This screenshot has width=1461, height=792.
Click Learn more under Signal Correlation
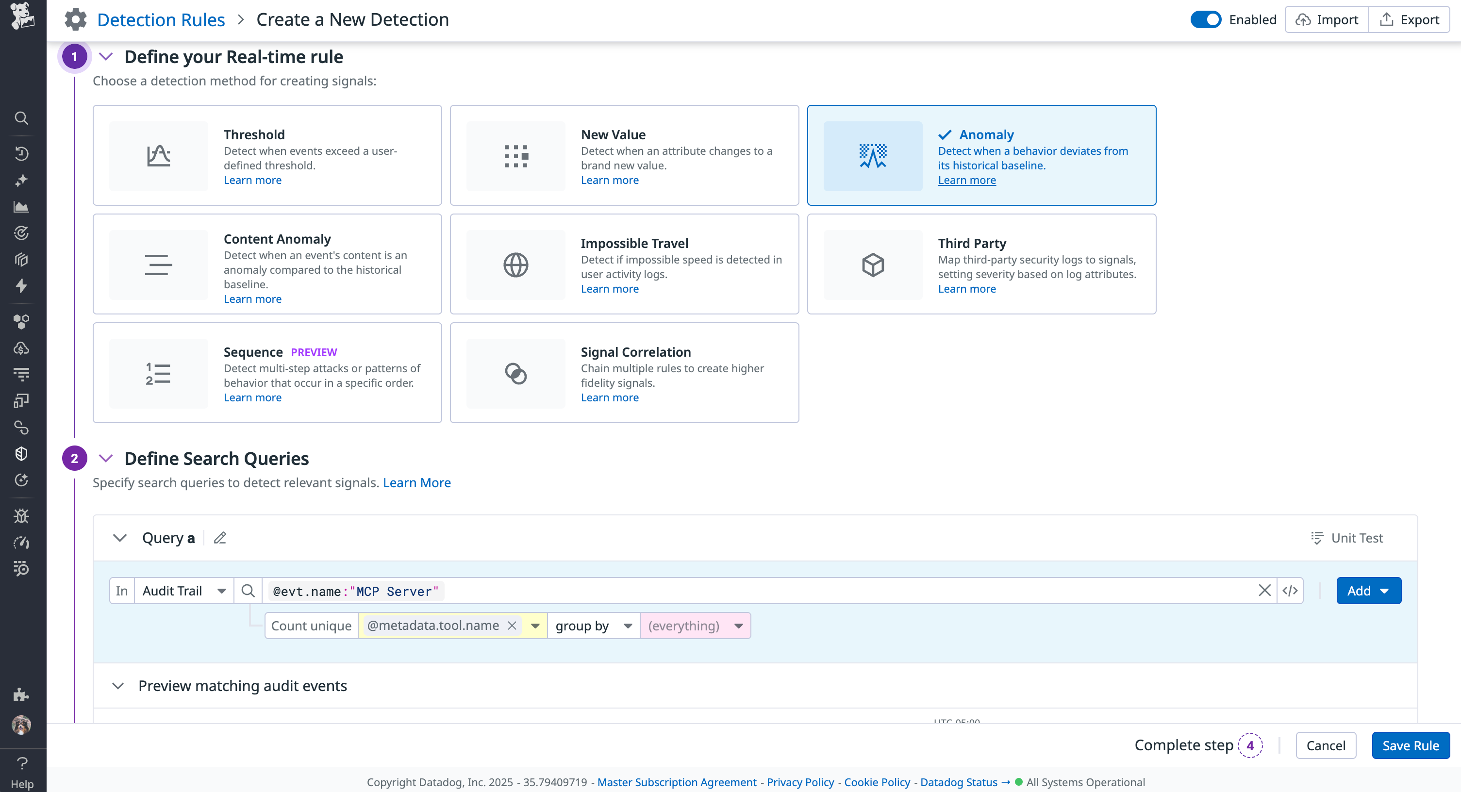[609, 397]
